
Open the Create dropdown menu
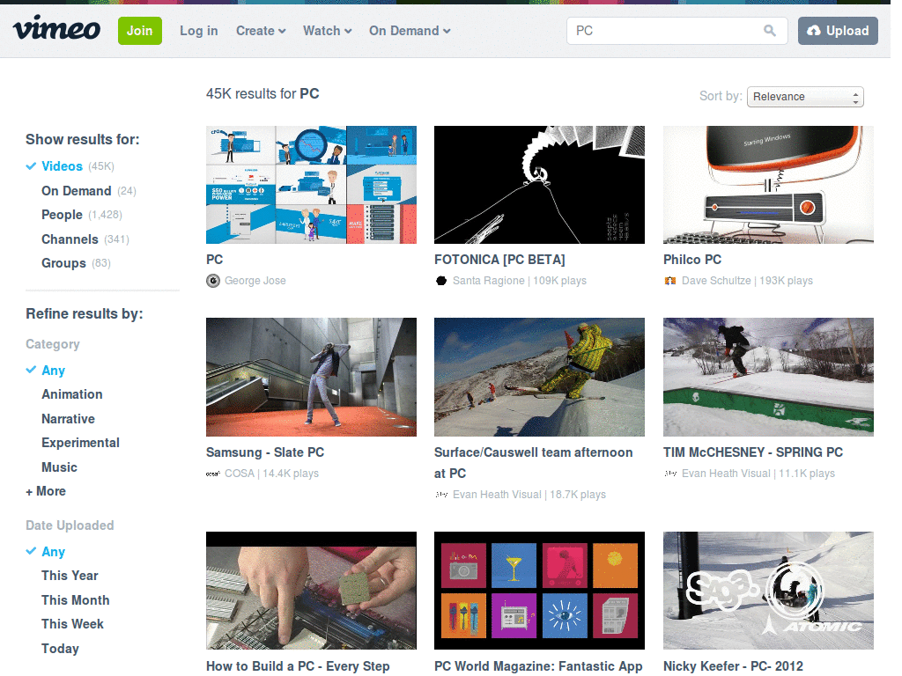(261, 31)
